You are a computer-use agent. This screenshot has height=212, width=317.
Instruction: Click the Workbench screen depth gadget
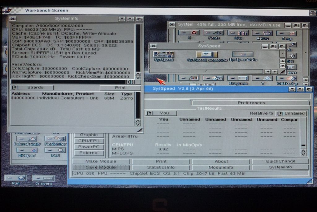click(313, 13)
